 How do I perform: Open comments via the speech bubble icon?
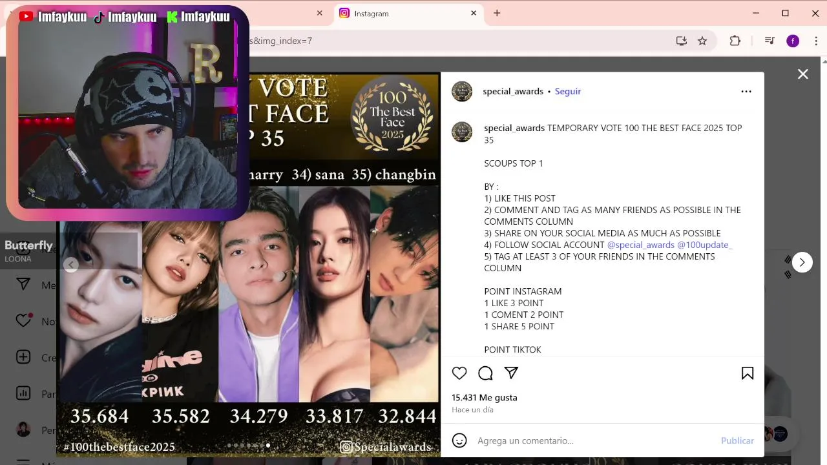tap(485, 373)
